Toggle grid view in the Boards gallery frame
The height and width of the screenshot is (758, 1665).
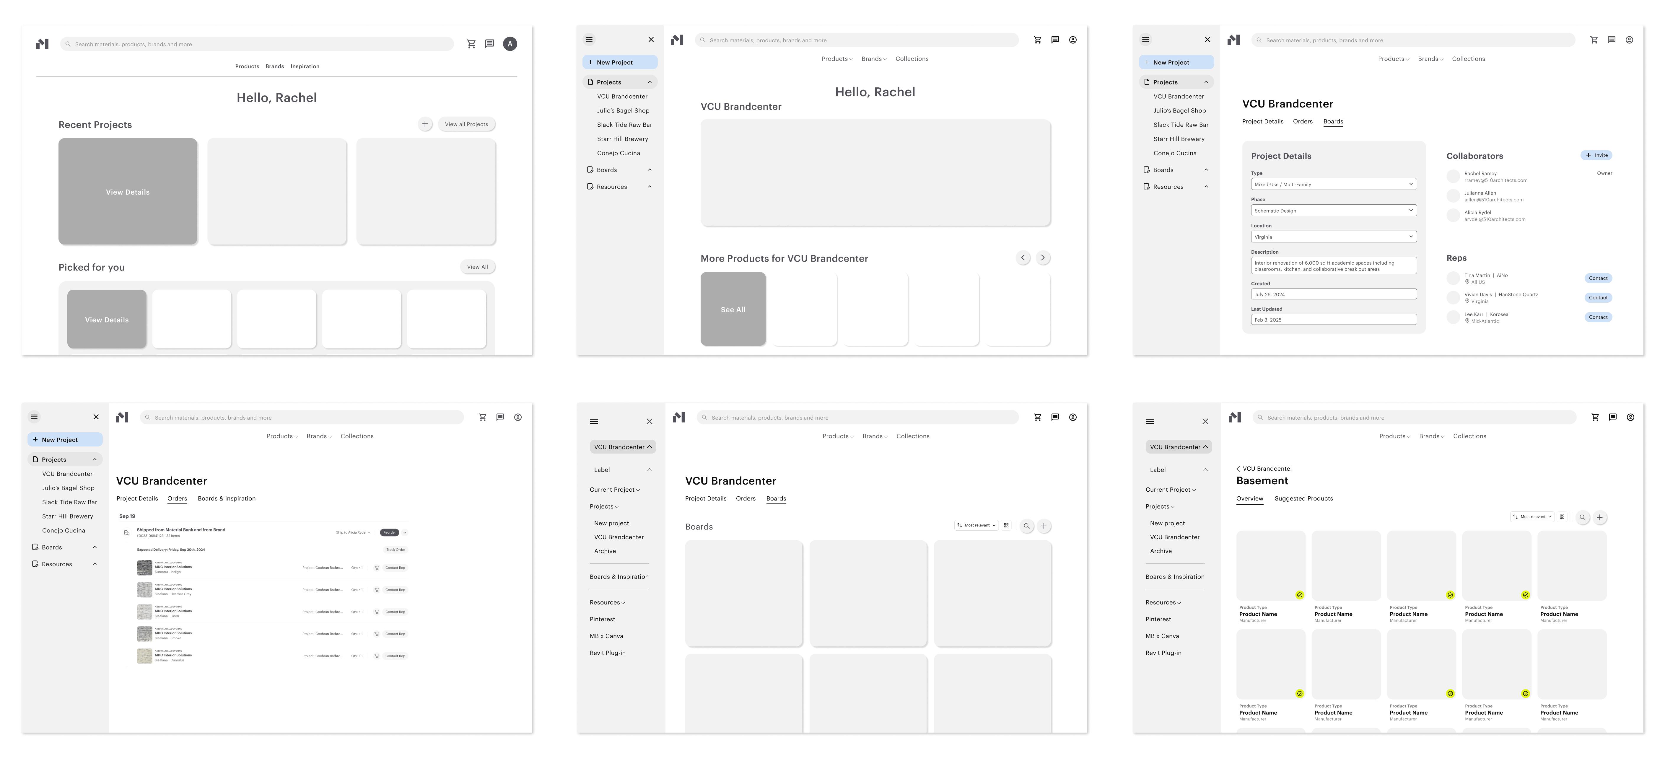[1006, 525]
